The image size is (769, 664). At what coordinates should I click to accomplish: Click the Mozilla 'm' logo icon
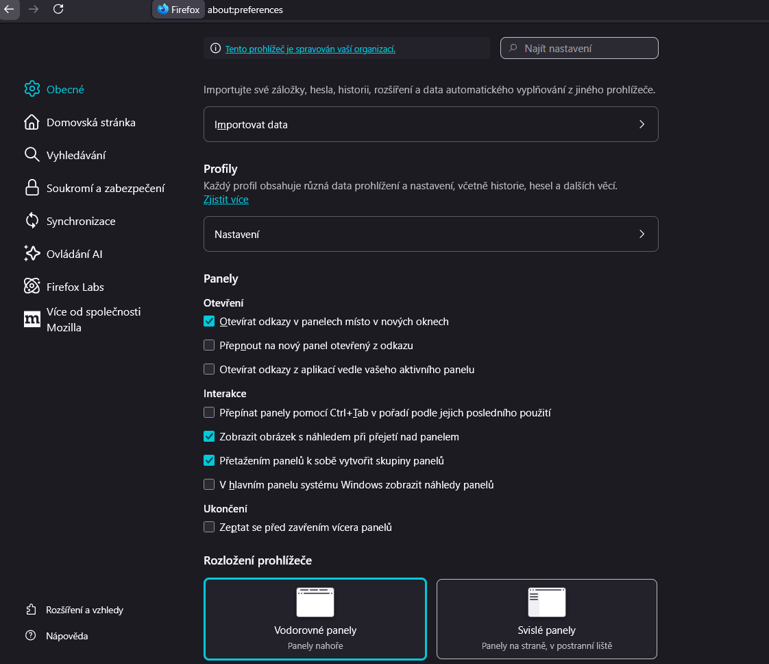(x=32, y=319)
